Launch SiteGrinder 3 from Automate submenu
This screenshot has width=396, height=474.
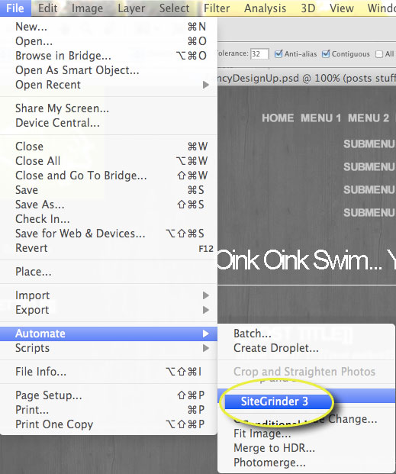tap(278, 401)
